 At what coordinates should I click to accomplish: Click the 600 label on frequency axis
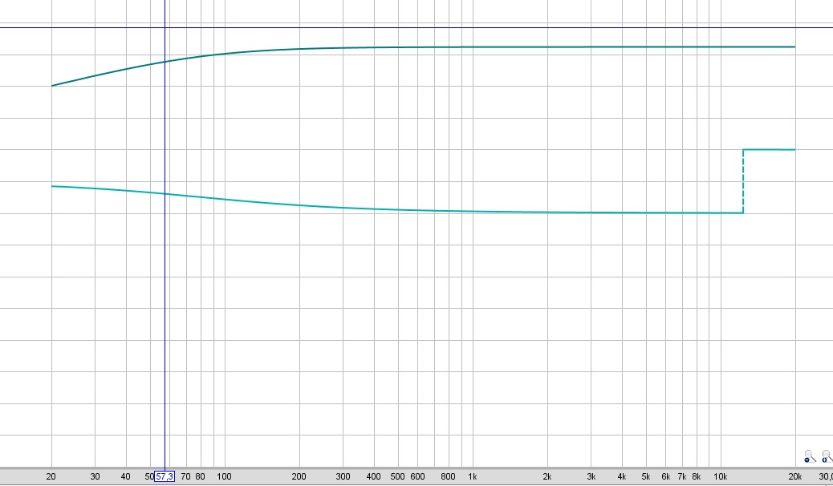click(417, 476)
